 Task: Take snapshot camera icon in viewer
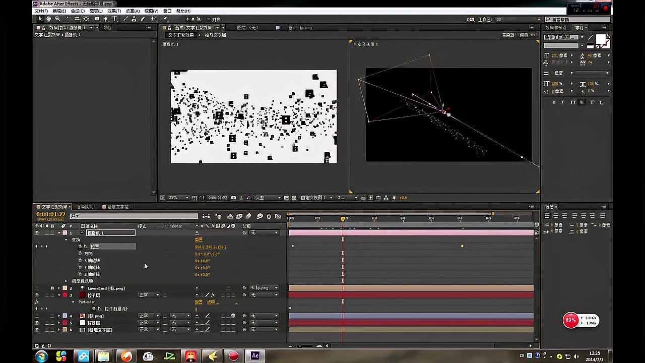pyautogui.click(x=233, y=198)
